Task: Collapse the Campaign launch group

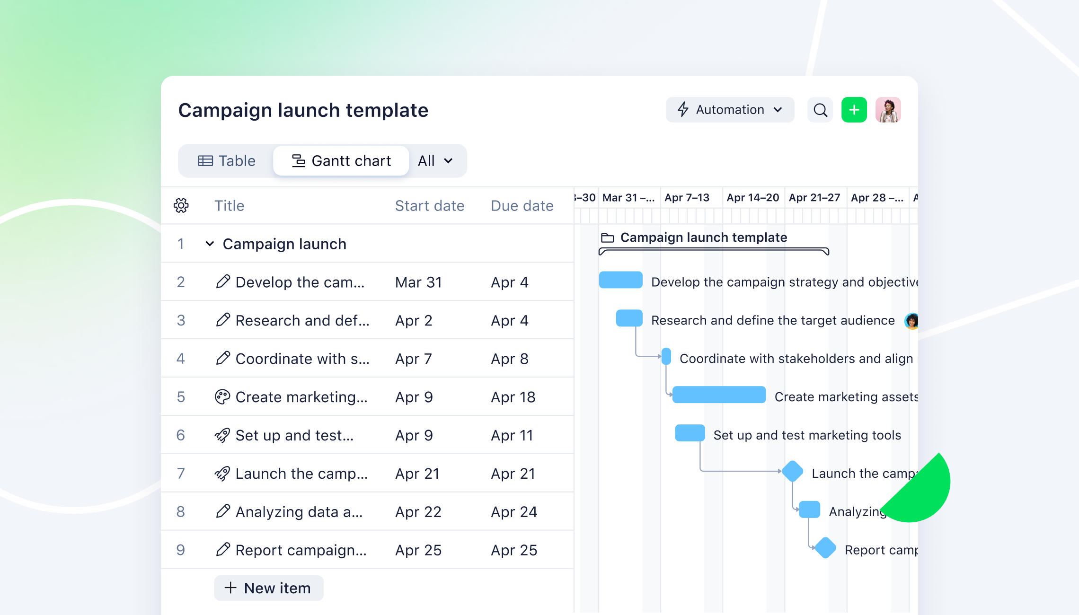Action: coord(209,244)
